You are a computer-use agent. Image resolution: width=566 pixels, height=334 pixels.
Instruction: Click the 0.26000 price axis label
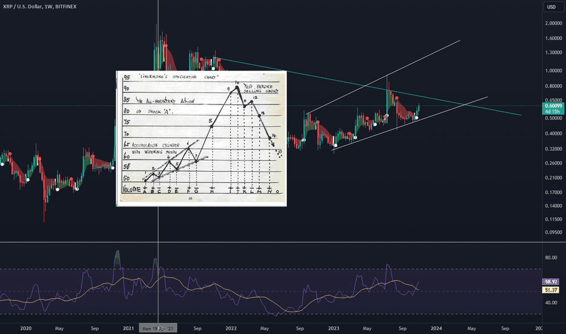point(553,163)
